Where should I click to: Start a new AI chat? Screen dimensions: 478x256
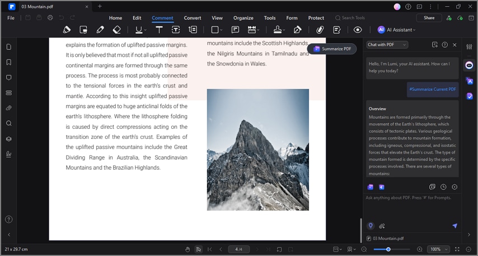(432, 187)
